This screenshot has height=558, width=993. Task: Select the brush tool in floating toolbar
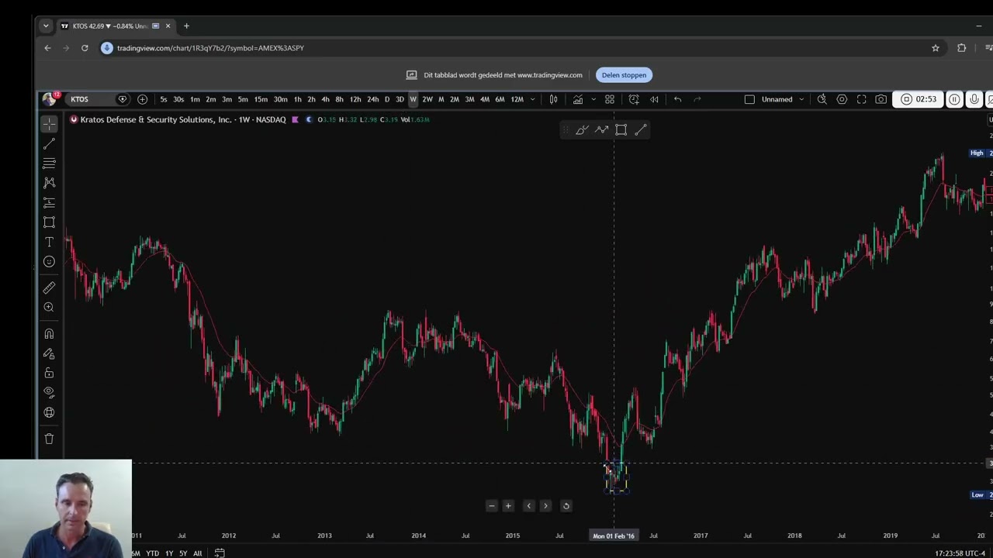[582, 130]
